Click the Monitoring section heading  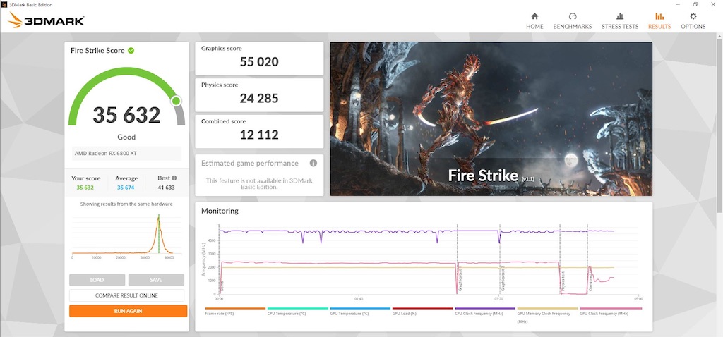pos(220,211)
